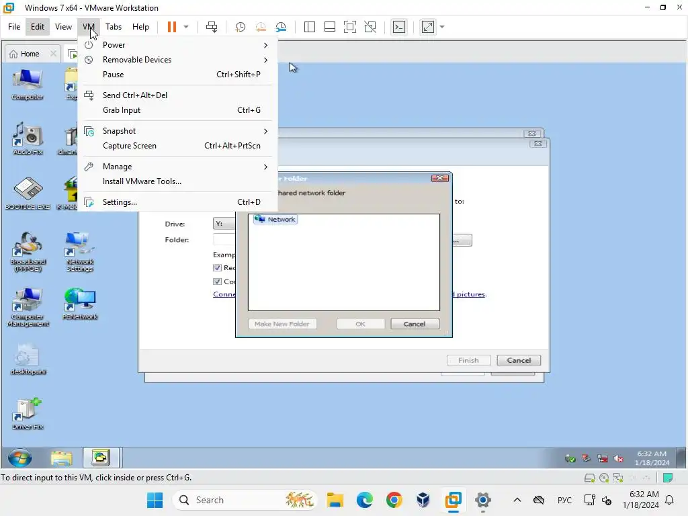Image resolution: width=688 pixels, height=516 pixels.
Task: Expand the Manage submenu
Action: point(177,167)
